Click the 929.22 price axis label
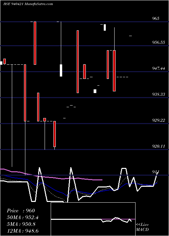The height and width of the screenshot is (236, 169). (x=159, y=120)
